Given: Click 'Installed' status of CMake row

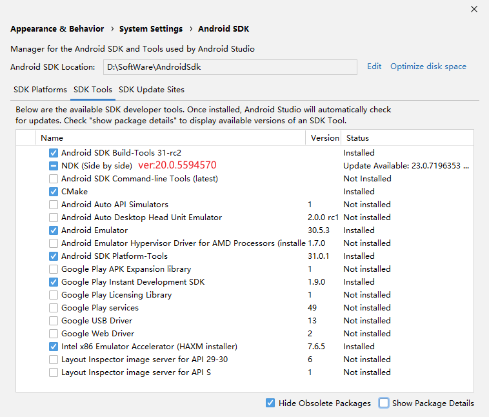Looking at the screenshot, I should (359, 192).
